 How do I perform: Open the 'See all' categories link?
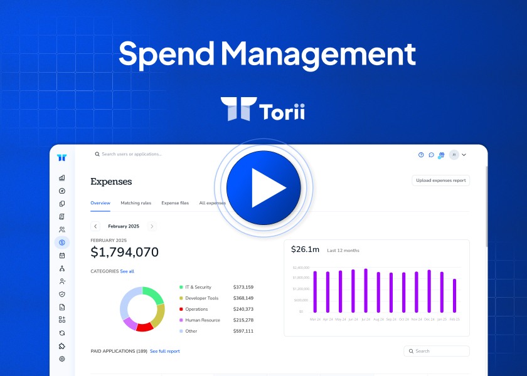(x=127, y=271)
